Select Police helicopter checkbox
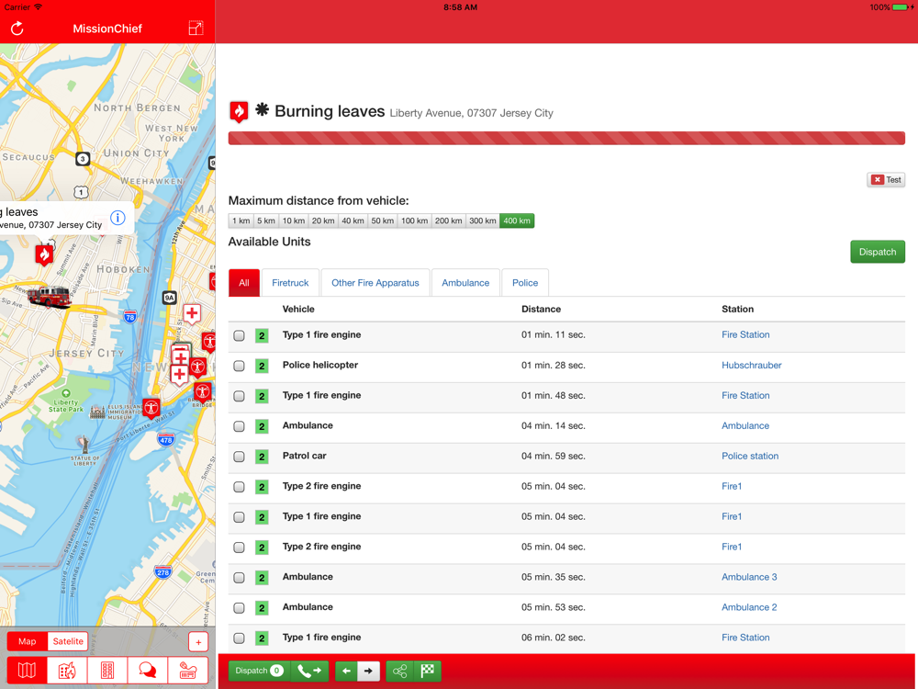 click(x=239, y=367)
